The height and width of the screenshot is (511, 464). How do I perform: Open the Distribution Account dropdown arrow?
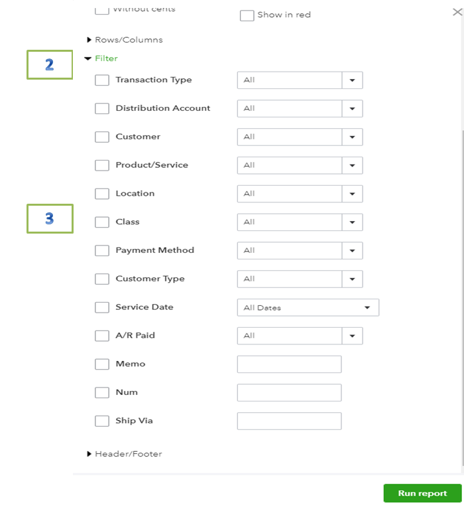pyautogui.click(x=353, y=109)
